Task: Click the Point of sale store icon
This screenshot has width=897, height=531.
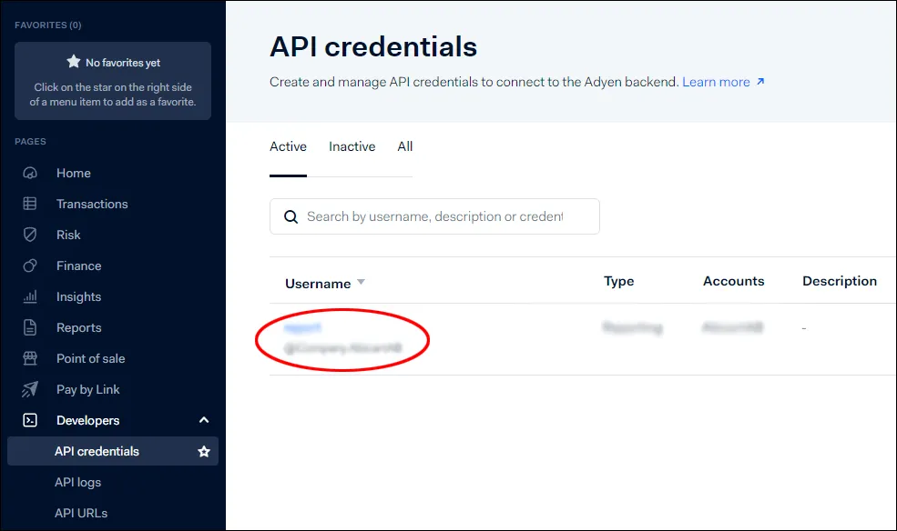Action: tap(30, 358)
